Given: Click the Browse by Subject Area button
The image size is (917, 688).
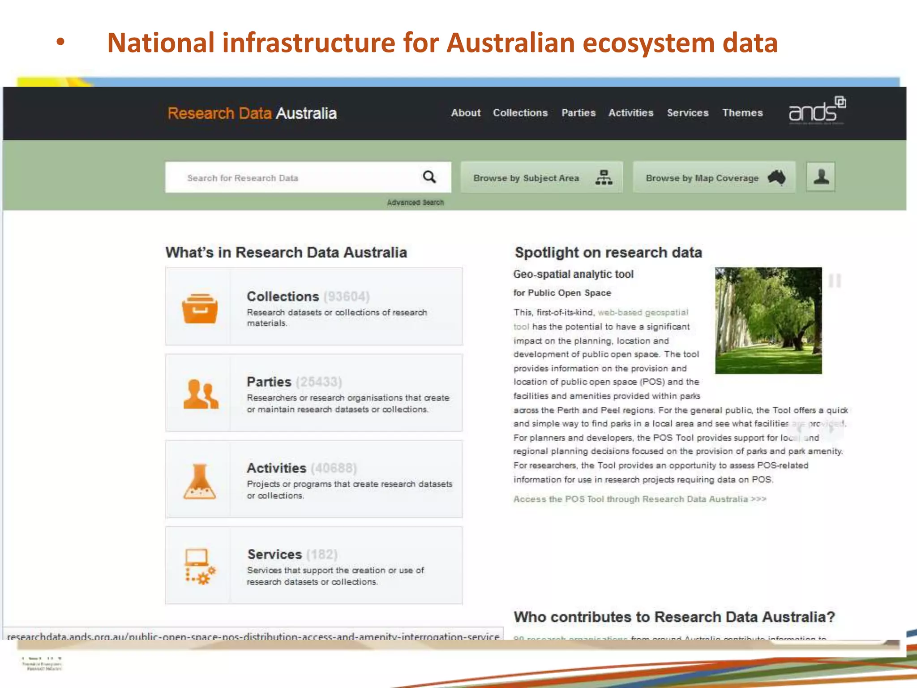Looking at the screenshot, I should [x=542, y=177].
